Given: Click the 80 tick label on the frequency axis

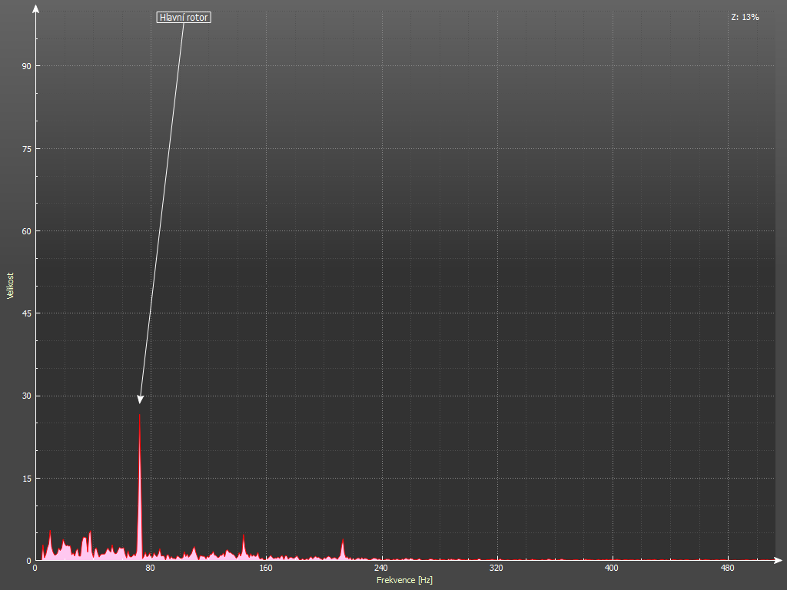Looking at the screenshot, I should pos(151,568).
